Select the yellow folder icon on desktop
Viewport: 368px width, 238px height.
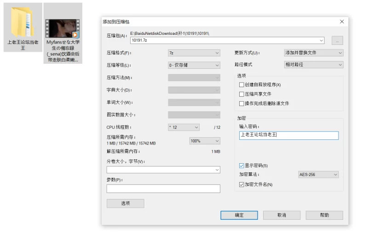pyautogui.click(x=23, y=22)
